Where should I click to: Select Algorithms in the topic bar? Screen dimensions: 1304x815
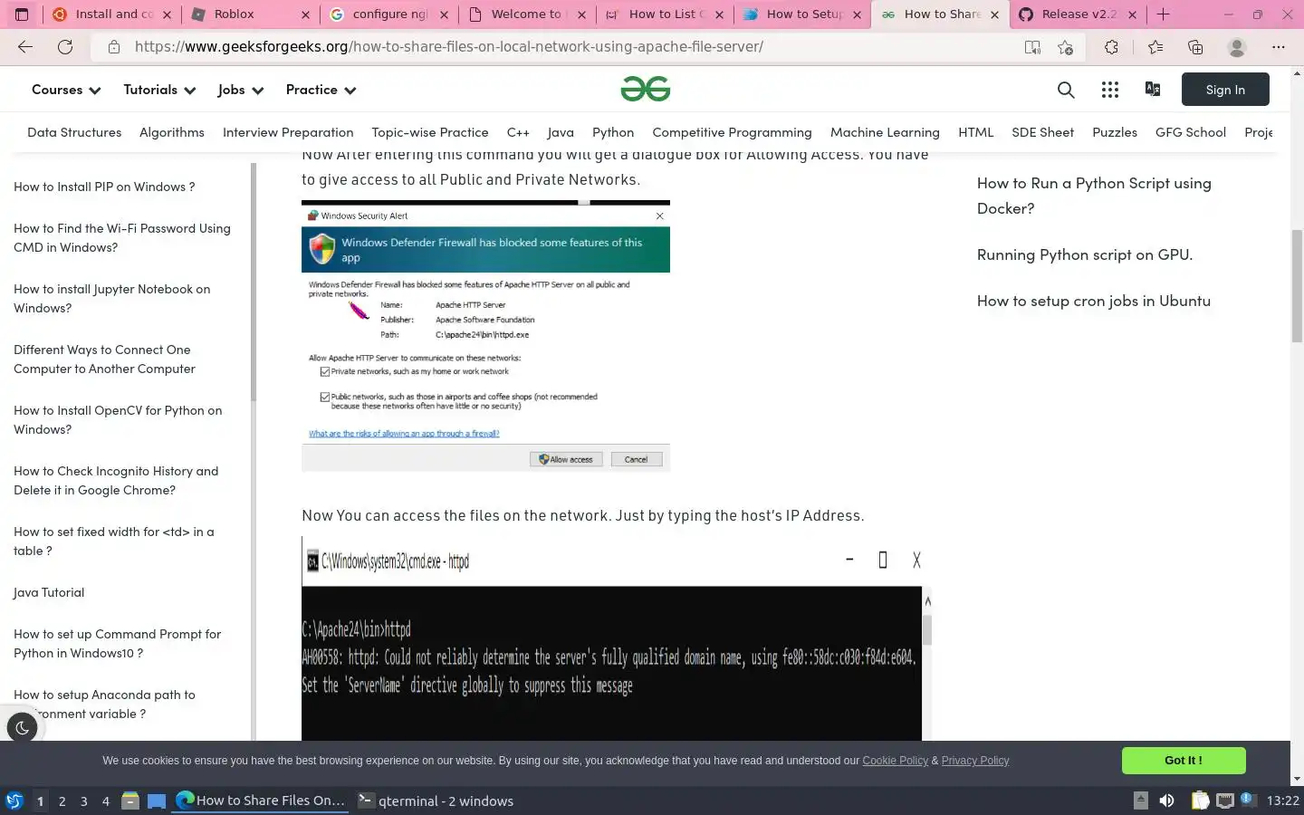point(172,132)
